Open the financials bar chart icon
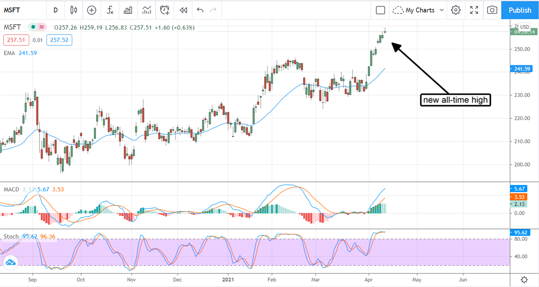The image size is (539, 287). (128, 10)
